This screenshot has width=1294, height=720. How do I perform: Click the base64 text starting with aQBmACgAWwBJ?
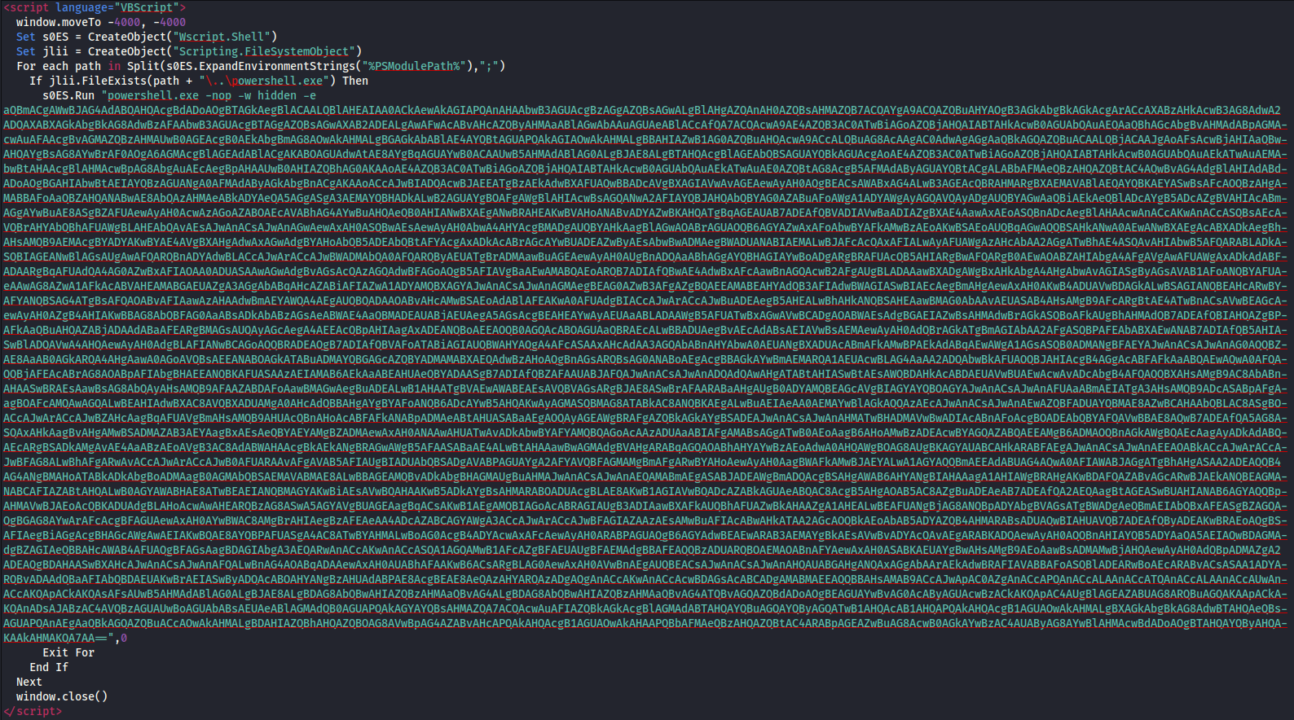click(644, 111)
